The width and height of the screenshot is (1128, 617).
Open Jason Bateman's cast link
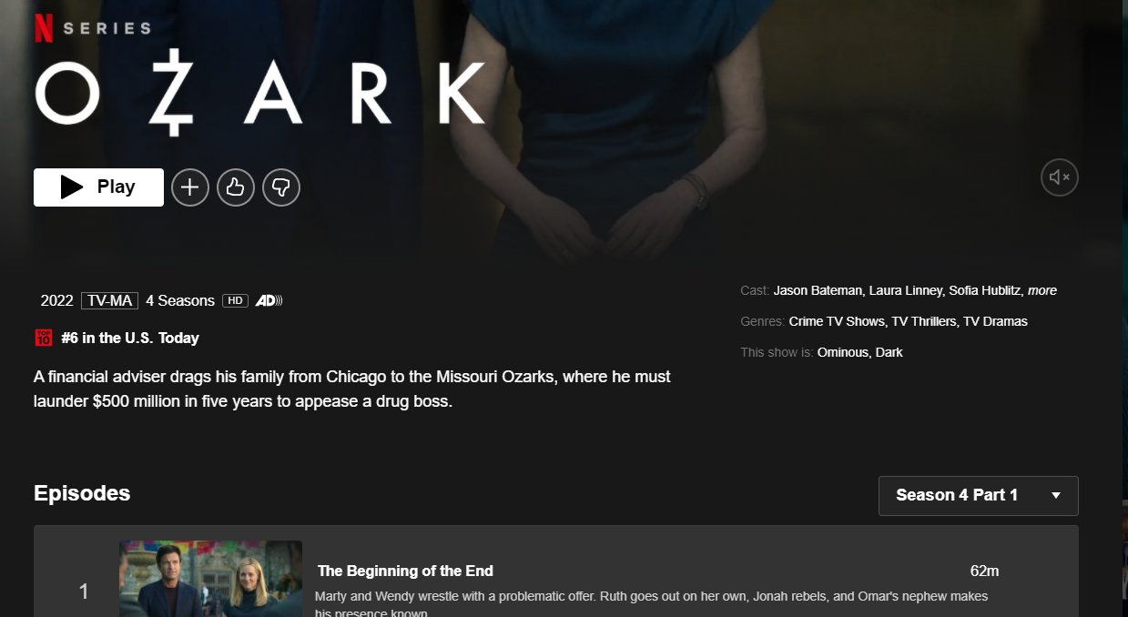(x=818, y=290)
